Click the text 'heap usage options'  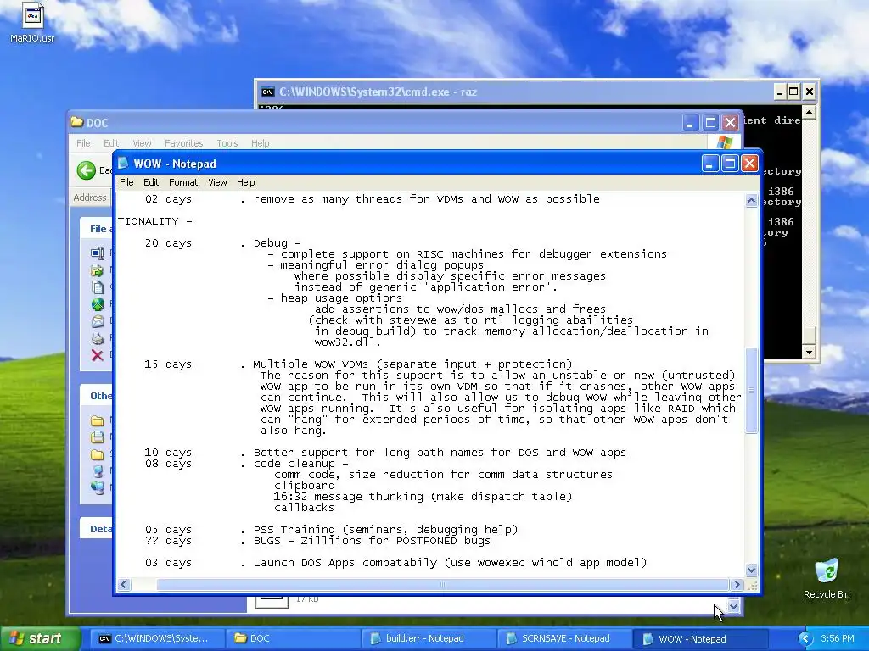(x=341, y=298)
